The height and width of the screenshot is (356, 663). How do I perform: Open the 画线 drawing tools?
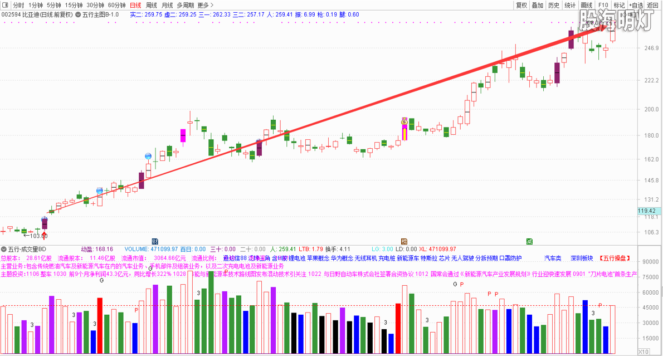tap(587, 5)
